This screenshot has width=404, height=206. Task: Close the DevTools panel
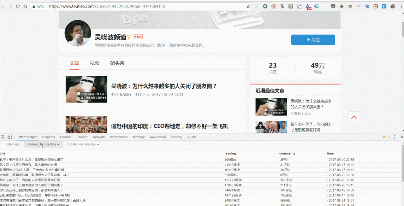[x=401, y=137]
